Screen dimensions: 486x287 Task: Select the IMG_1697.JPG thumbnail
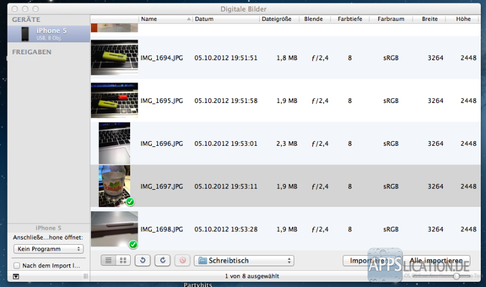click(x=115, y=186)
